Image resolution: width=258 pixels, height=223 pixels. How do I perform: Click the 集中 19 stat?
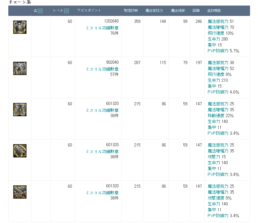tap(214, 45)
